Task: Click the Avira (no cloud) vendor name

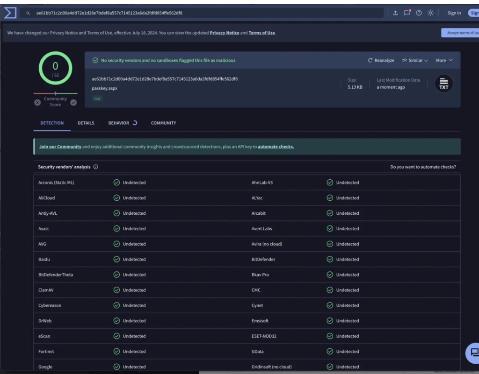Action: tap(267, 244)
